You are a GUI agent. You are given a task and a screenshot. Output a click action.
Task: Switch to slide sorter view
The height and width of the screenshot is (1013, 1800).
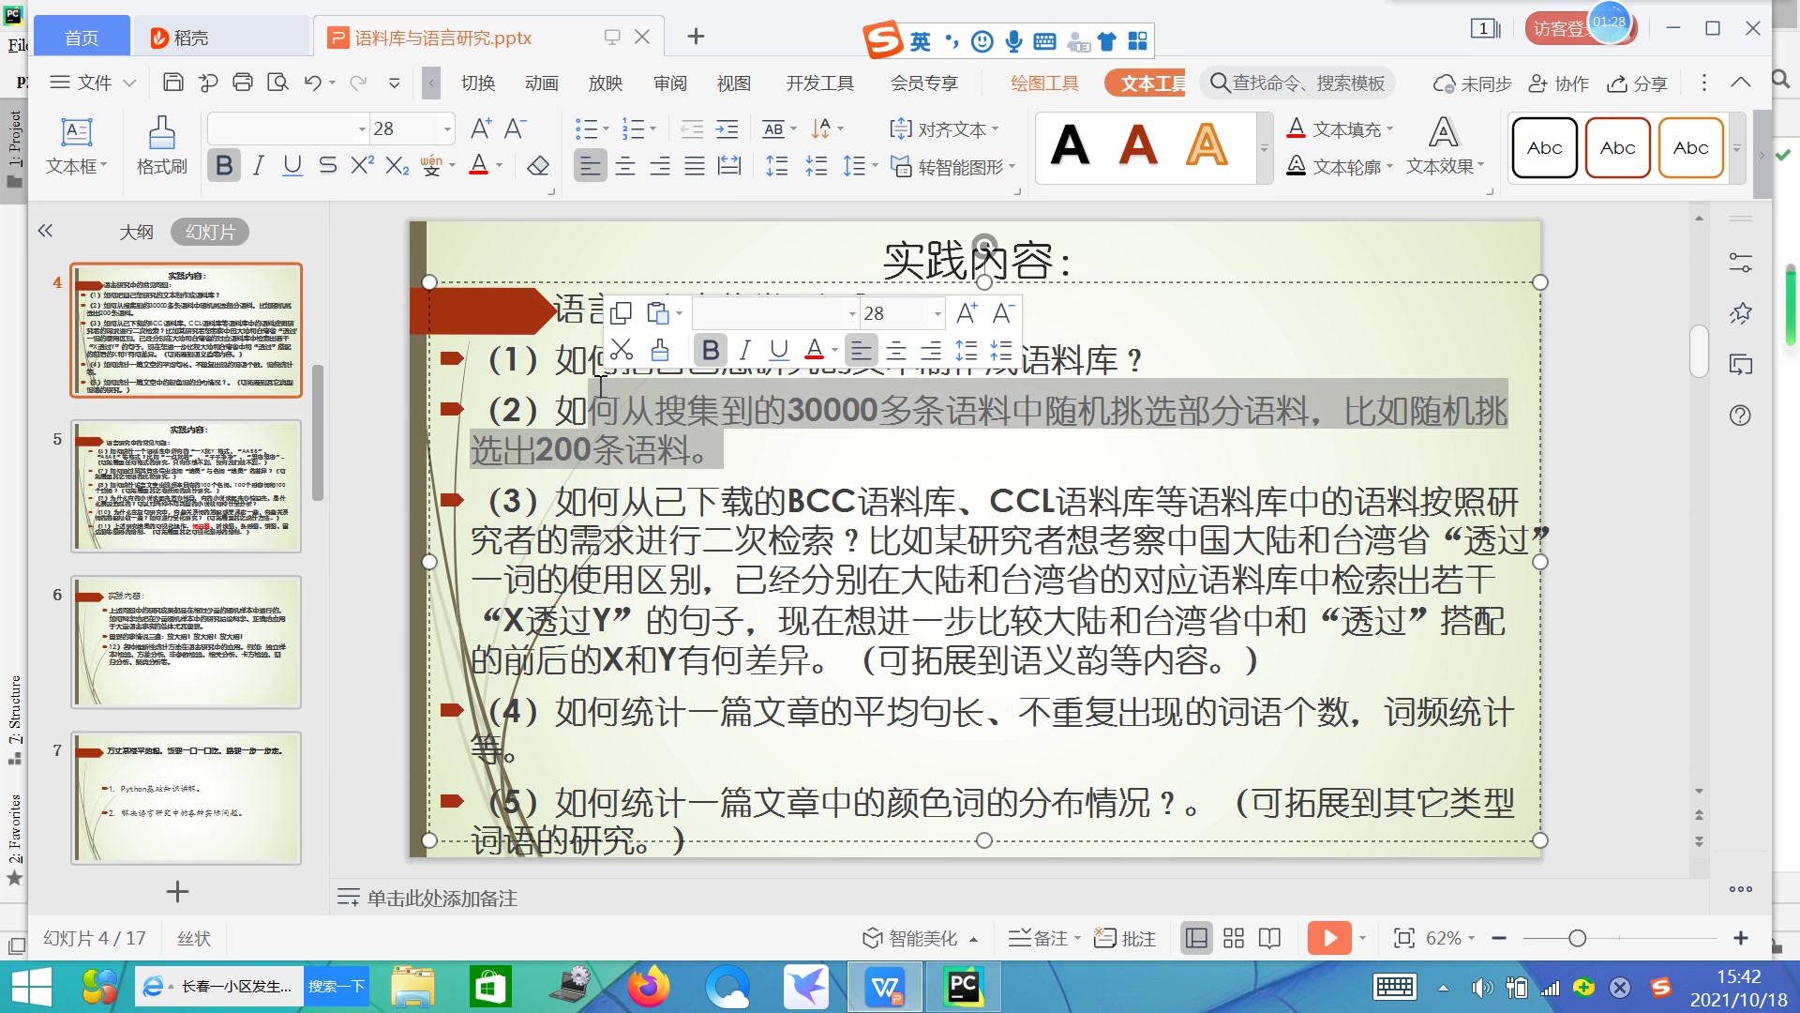pos(1234,938)
